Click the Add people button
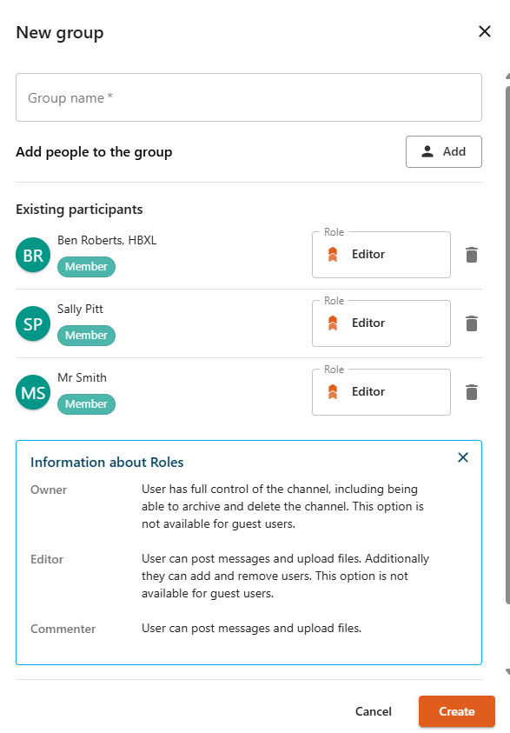This screenshot has width=510, height=733. [x=444, y=151]
